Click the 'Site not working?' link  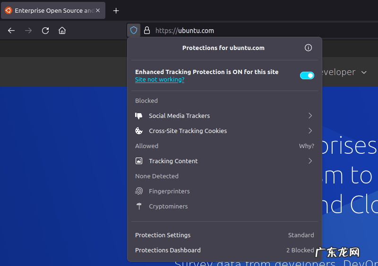(159, 80)
